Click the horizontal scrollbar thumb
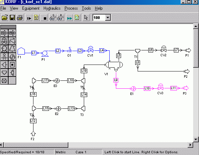 point(36,145)
